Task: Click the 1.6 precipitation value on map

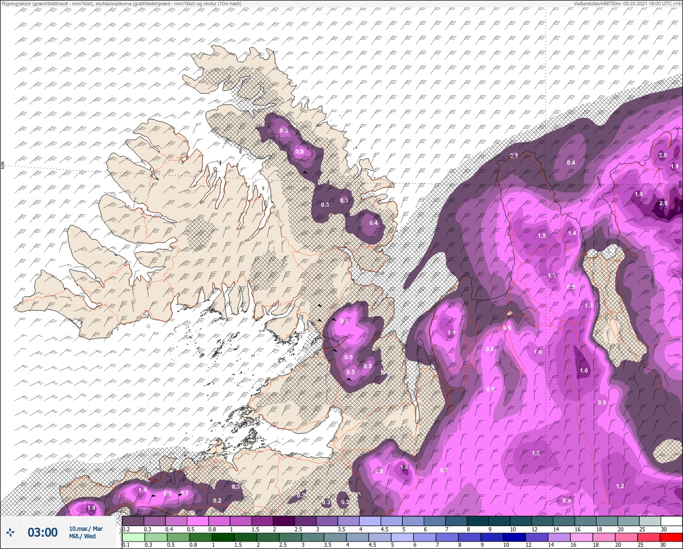Action: click(584, 370)
